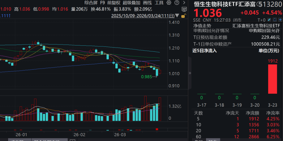Open the 工具 tools menu

(159, 2)
